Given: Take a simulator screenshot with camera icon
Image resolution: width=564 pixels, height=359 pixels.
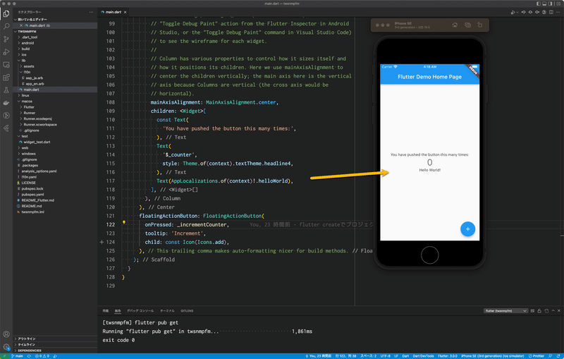Looking at the screenshot, I should click(467, 25).
